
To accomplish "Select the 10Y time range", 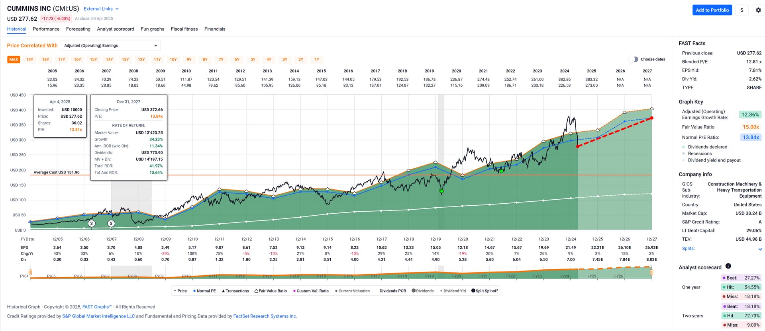I will (x=173, y=60).
